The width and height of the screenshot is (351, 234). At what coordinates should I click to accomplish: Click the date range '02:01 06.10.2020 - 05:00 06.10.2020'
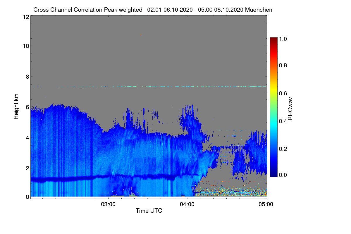[195, 10]
